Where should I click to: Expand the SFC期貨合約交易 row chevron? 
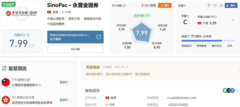pyautogui.click(x=71, y=100)
